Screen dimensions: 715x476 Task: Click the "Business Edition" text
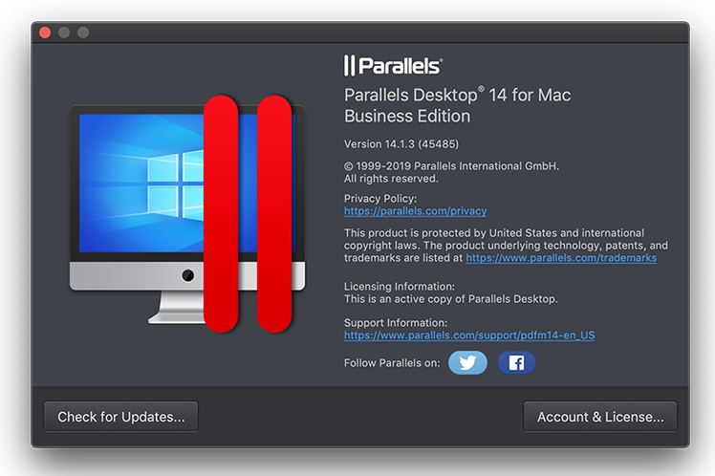[x=407, y=117]
